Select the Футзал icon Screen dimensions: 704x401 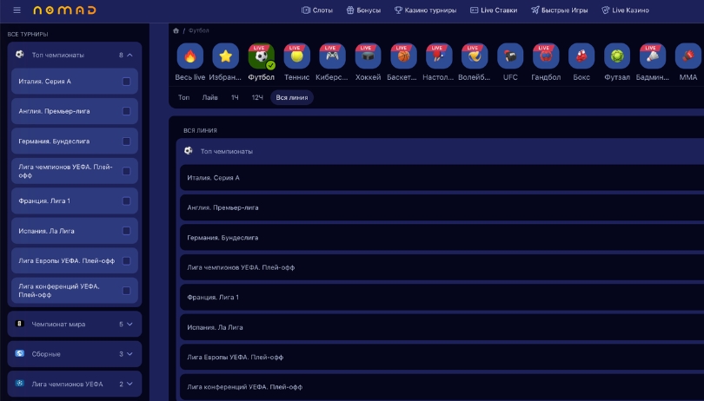[617, 56]
